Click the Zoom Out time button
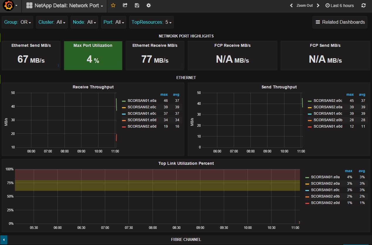 tap(304, 6)
